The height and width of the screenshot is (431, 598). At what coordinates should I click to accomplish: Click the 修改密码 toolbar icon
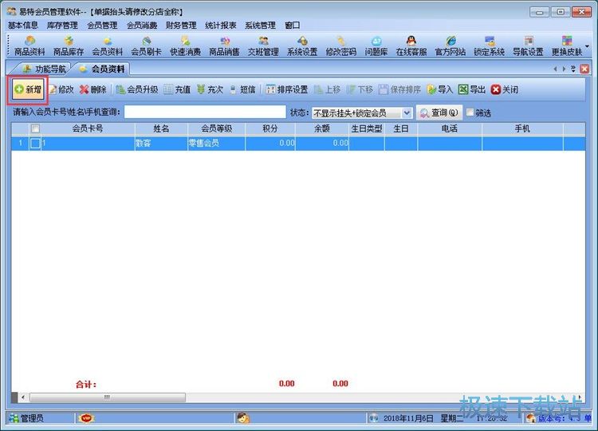click(341, 45)
